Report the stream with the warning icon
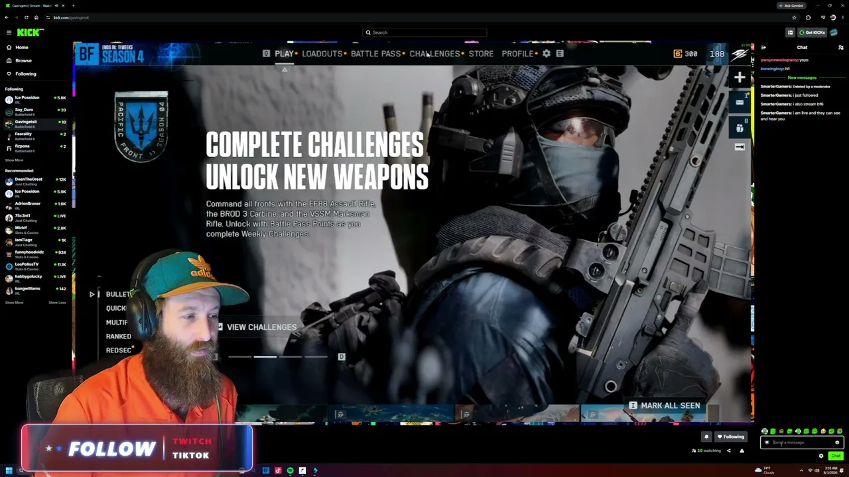Viewport: 849px width, 477px height. (x=742, y=451)
